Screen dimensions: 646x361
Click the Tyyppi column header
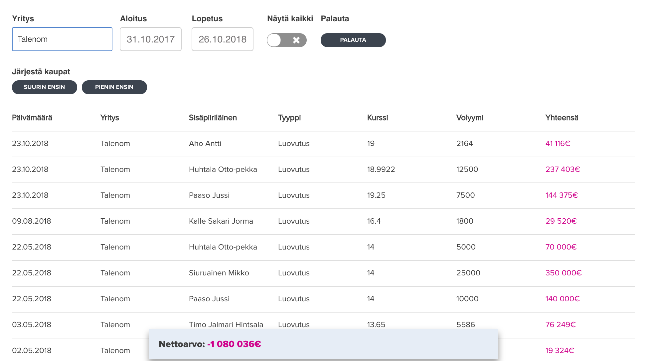click(289, 118)
